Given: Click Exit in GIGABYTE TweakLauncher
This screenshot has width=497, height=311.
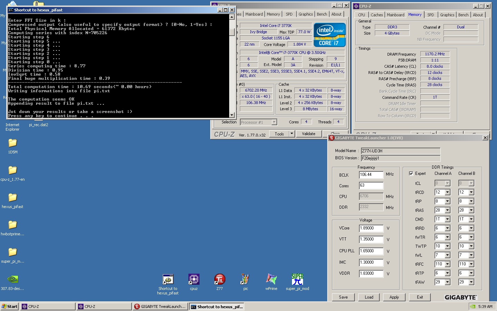Looking at the screenshot, I should [x=420, y=297].
